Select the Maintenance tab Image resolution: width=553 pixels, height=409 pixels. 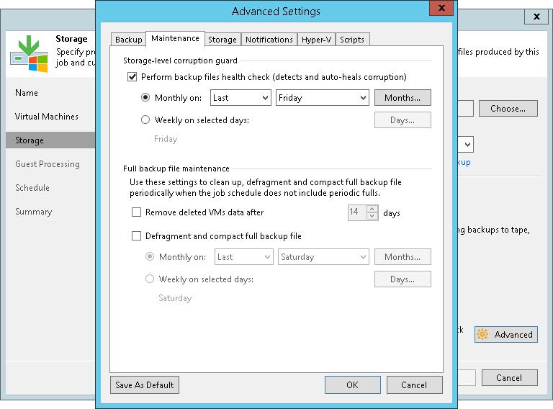pos(175,38)
